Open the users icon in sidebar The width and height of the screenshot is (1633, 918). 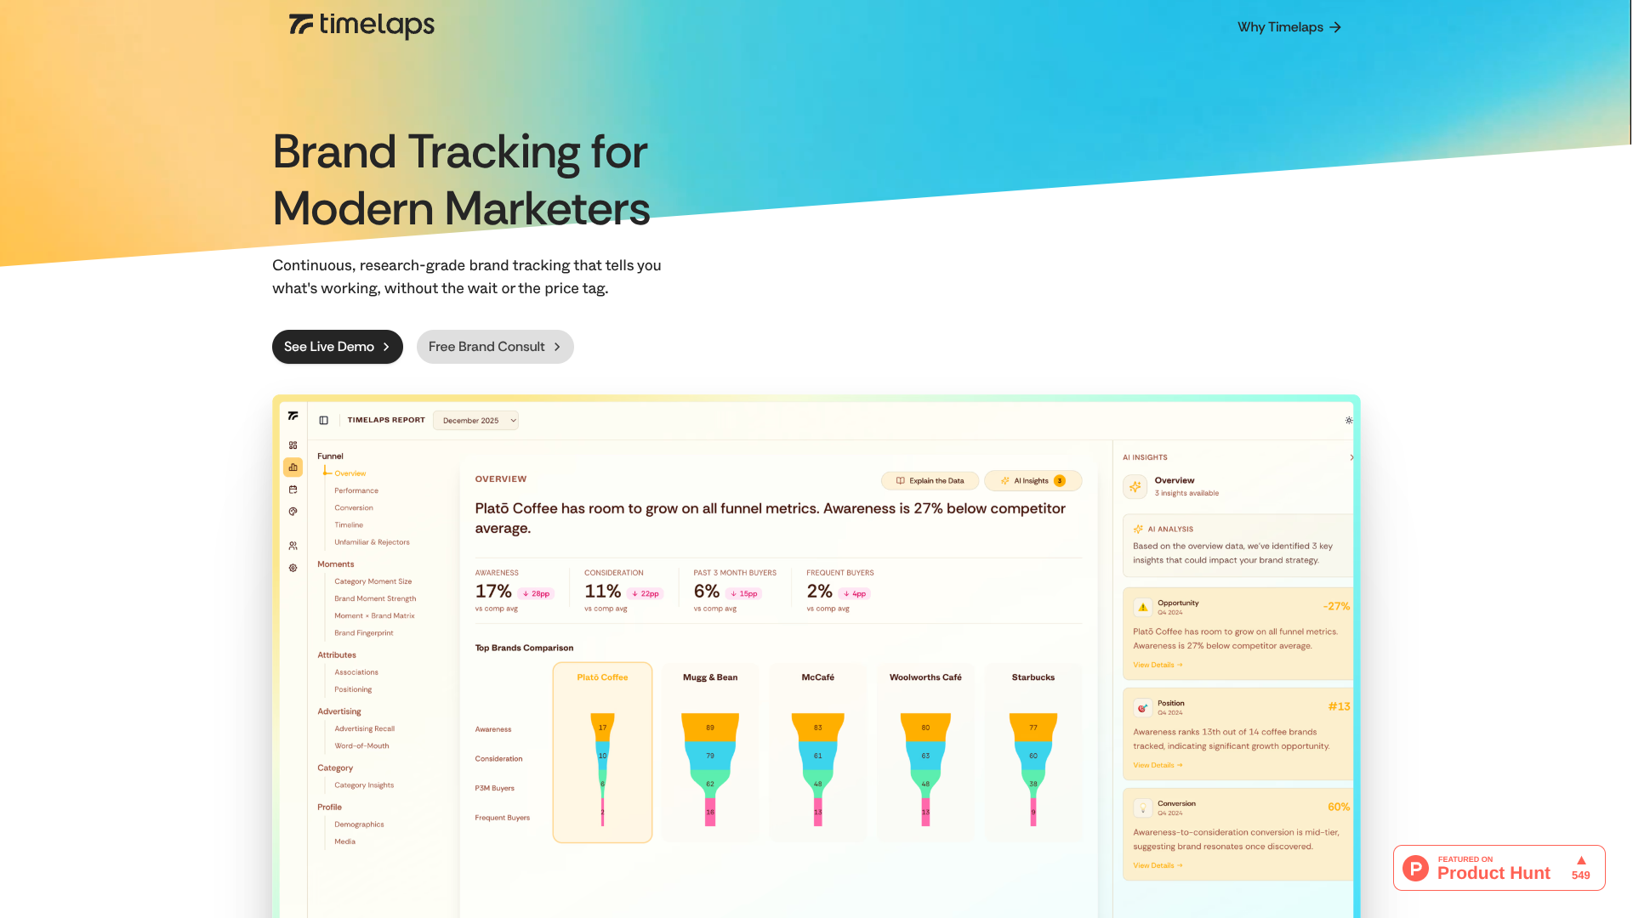click(293, 546)
